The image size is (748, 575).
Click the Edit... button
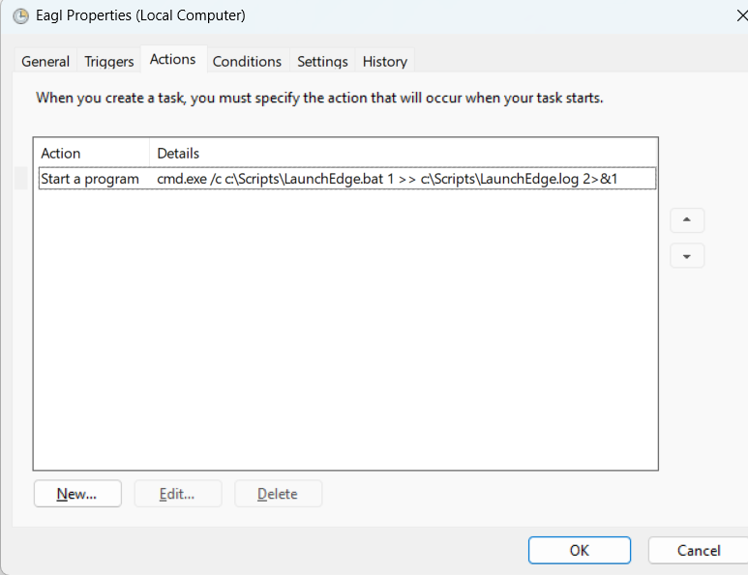(177, 494)
